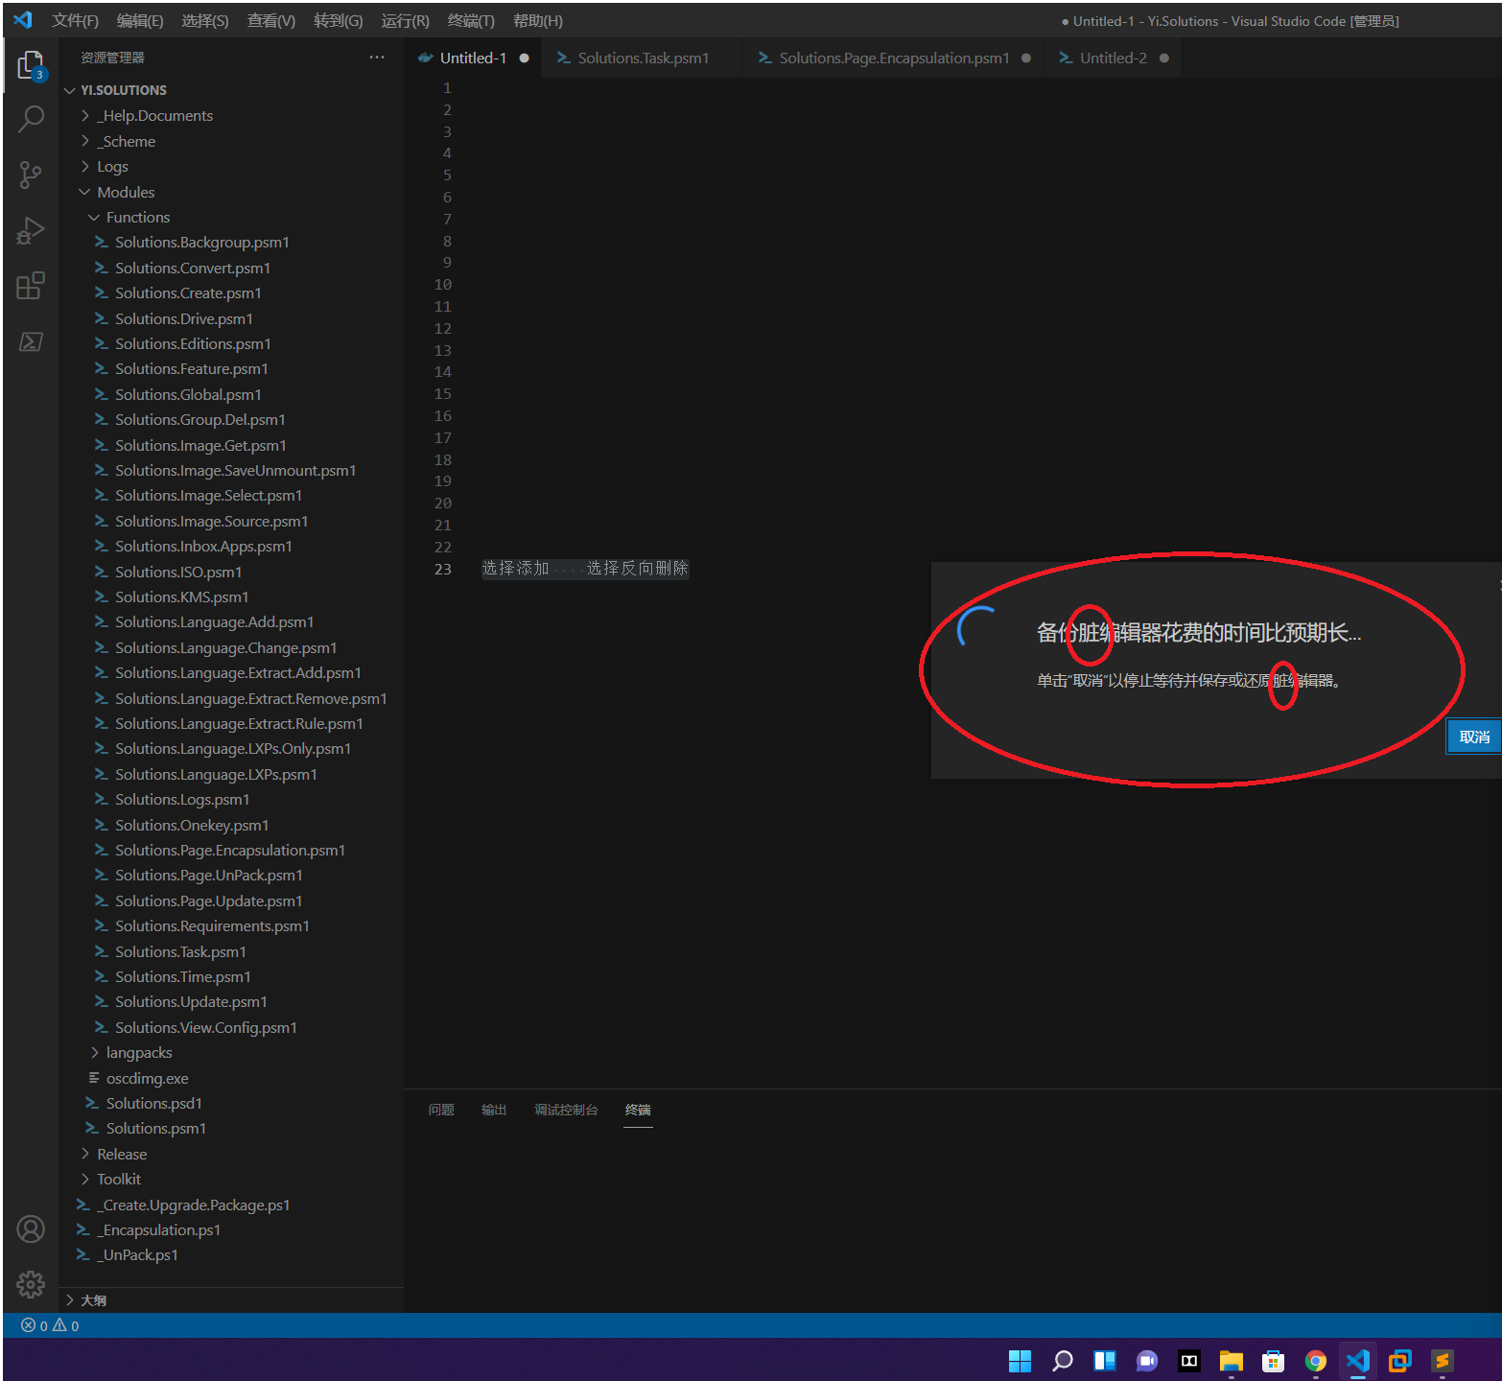Open the Accounts icon at the bottom left

pyautogui.click(x=32, y=1229)
